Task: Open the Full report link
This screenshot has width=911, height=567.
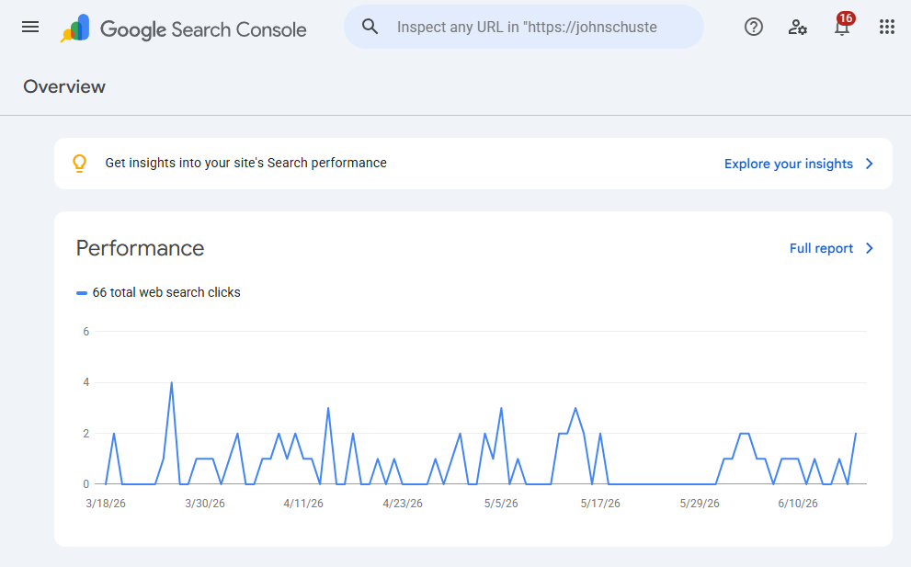Action: click(821, 248)
